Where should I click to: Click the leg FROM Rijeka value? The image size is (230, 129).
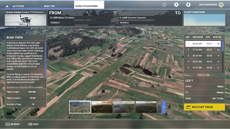(220, 87)
